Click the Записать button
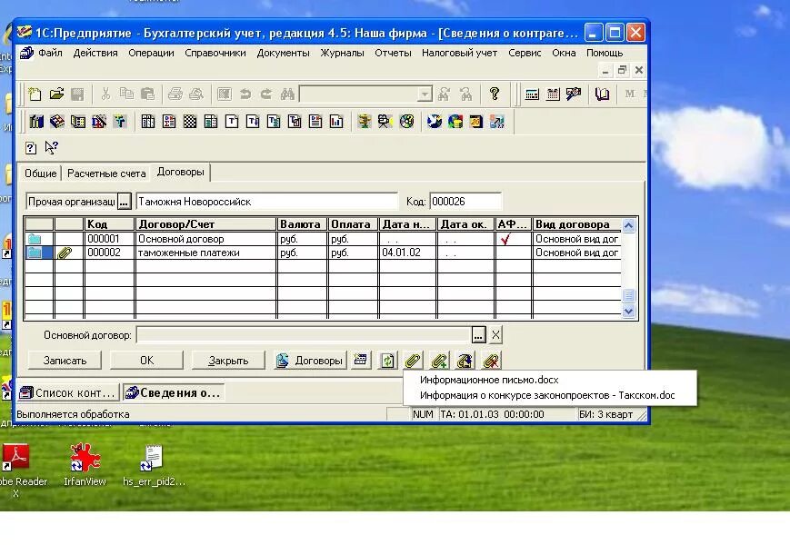Viewport: 790px width, 545px height. (65, 361)
